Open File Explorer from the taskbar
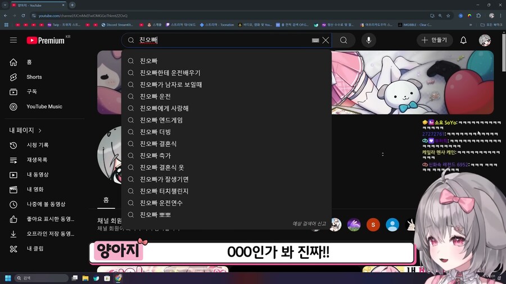This screenshot has height=284, width=506. click(x=85, y=278)
